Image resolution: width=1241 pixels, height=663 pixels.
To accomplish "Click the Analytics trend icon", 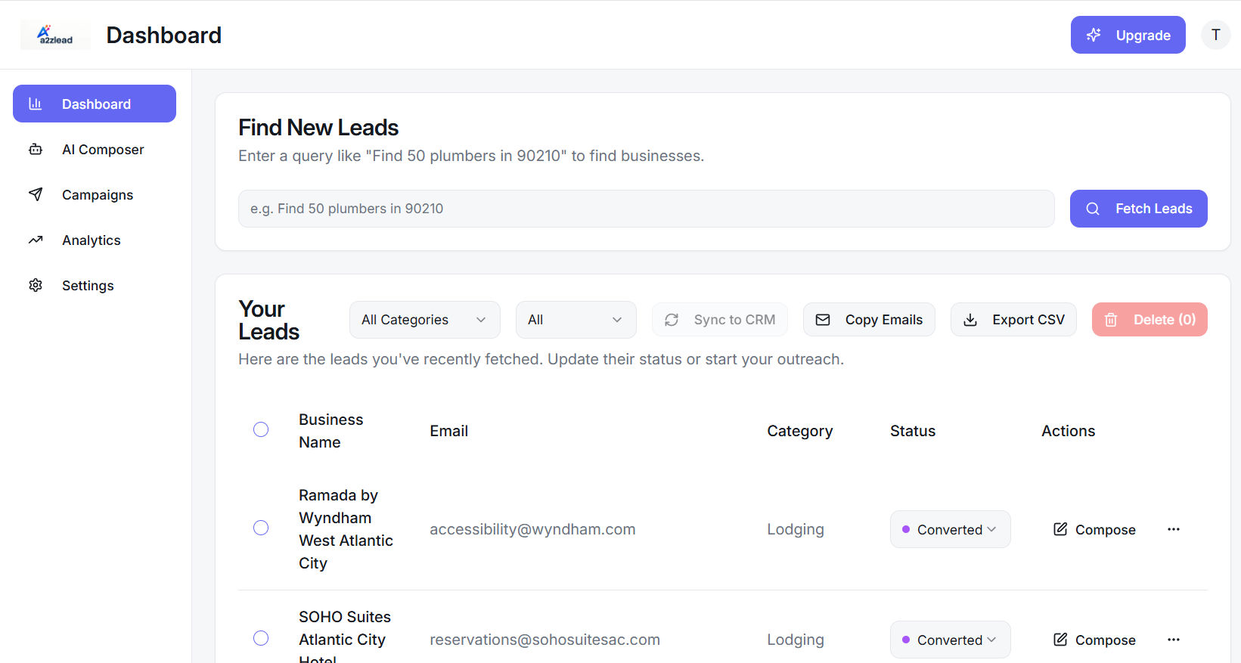I will coord(36,240).
